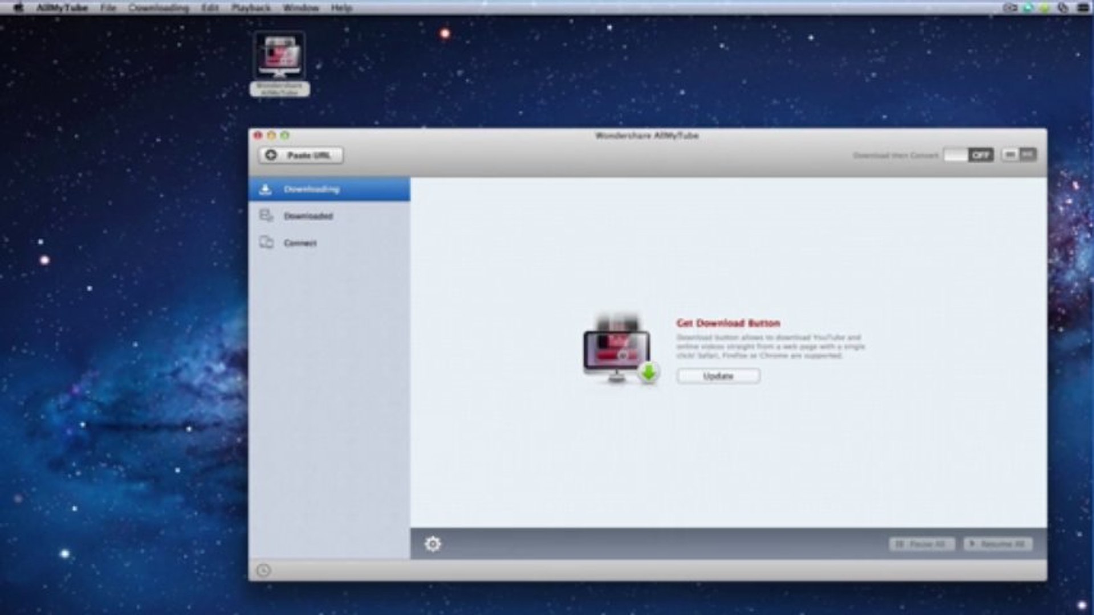Select Downloaded in the sidebar
Screen dimensions: 1094x615
[330, 216]
